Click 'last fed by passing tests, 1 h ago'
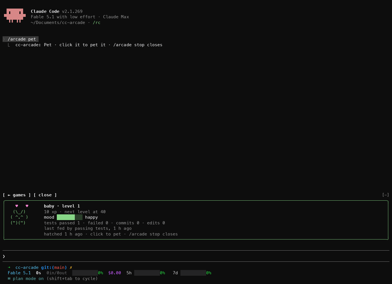Image resolution: width=392 pixels, height=284 pixels. click(88, 228)
